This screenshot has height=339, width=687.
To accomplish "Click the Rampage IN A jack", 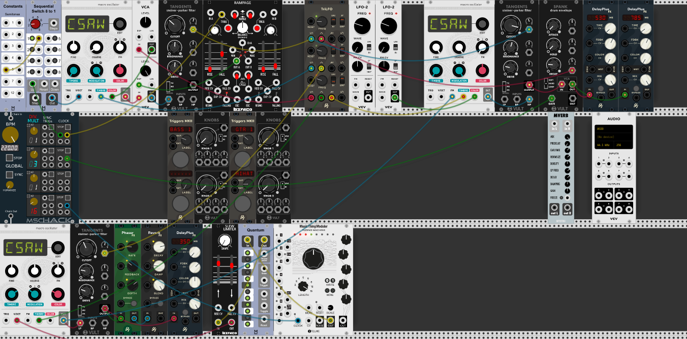I will [x=210, y=12].
